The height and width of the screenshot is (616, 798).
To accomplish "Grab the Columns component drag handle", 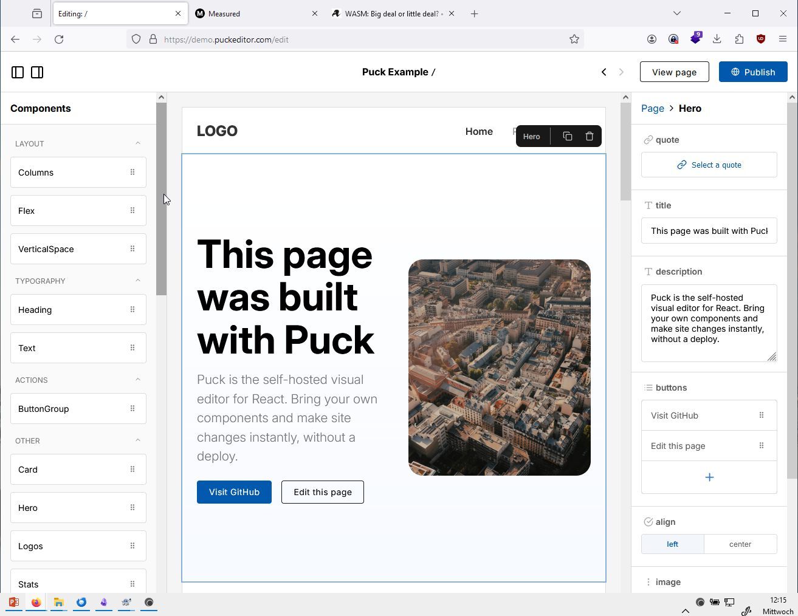I will click(x=132, y=172).
